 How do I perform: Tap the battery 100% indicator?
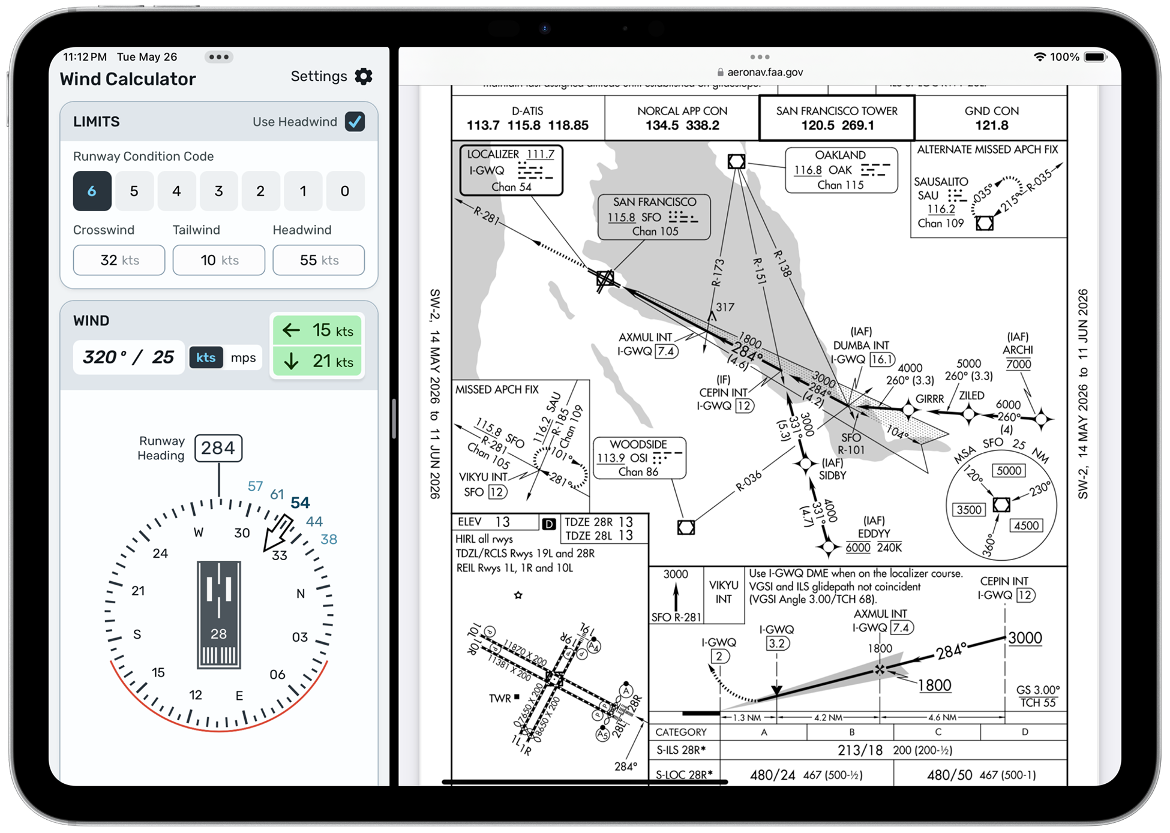coord(1078,57)
